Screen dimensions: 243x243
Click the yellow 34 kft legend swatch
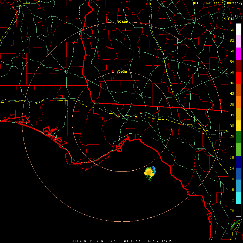[238, 126]
